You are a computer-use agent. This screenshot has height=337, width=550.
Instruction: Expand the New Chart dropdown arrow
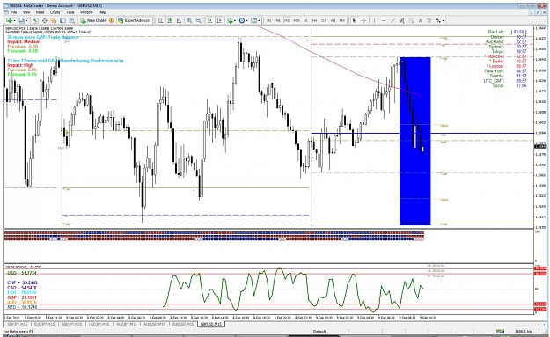14,20
